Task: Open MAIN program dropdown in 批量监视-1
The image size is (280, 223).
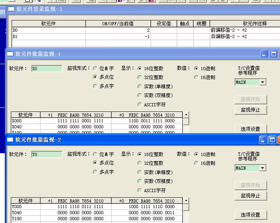Action: tap(263, 82)
